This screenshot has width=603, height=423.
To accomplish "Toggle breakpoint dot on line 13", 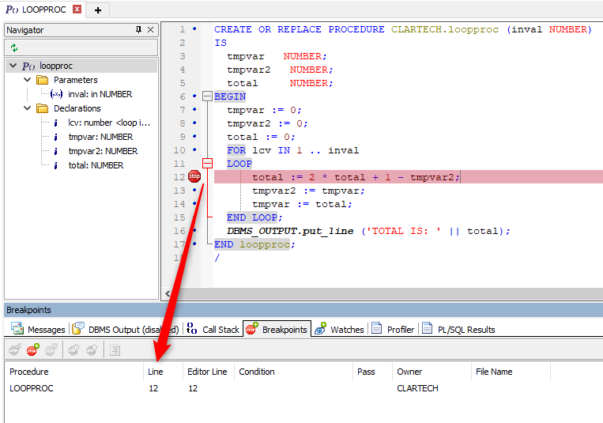I will (194, 190).
